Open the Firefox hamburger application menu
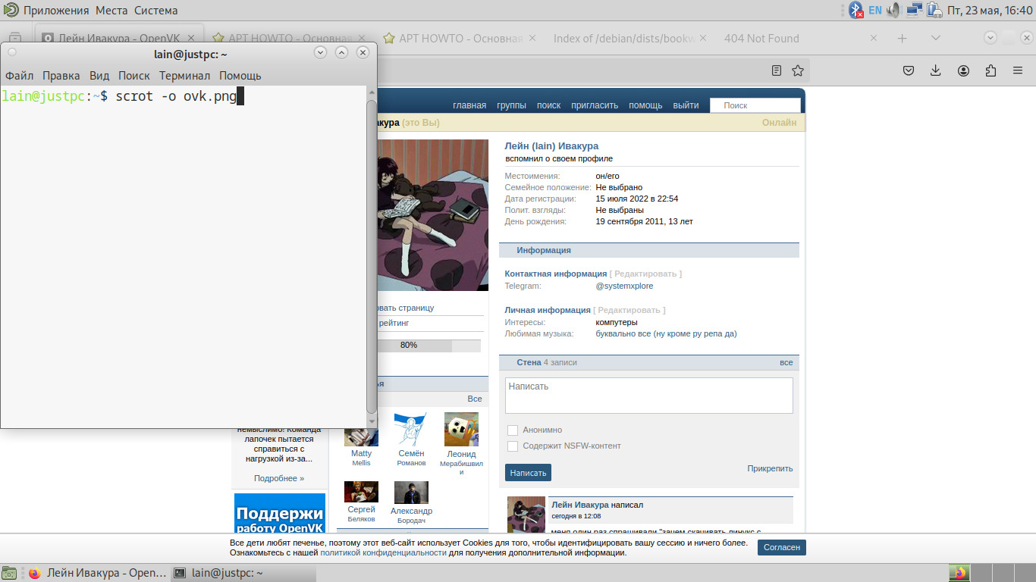 (1018, 70)
